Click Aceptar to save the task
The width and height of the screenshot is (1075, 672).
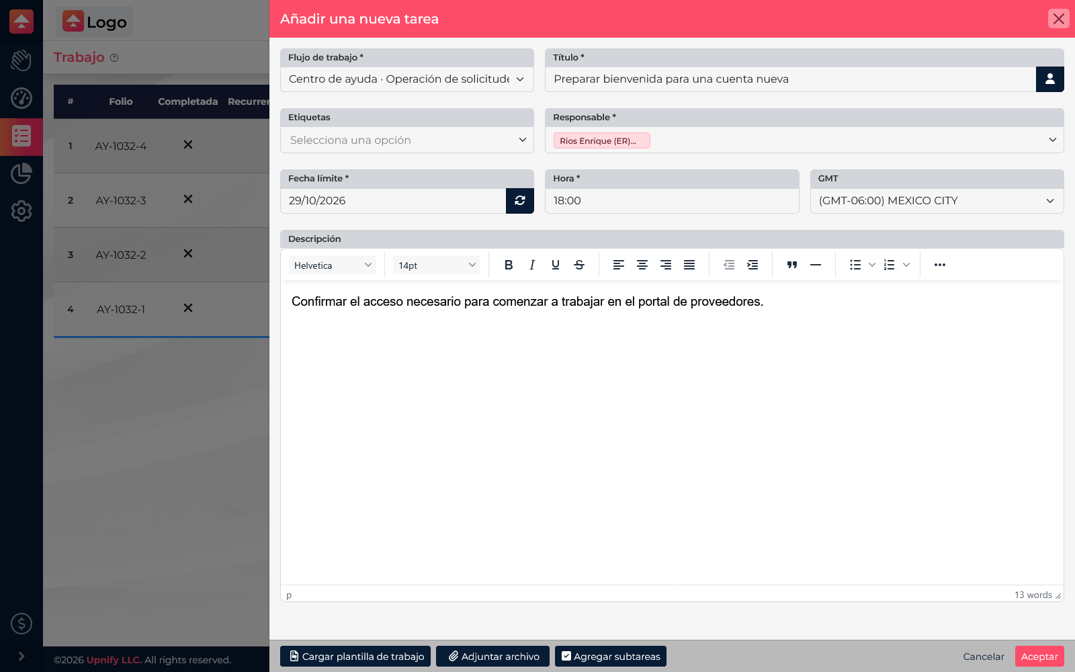click(1039, 657)
